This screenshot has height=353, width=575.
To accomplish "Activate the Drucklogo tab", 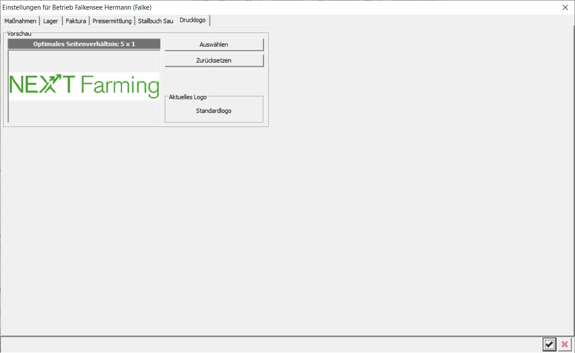I will (192, 20).
